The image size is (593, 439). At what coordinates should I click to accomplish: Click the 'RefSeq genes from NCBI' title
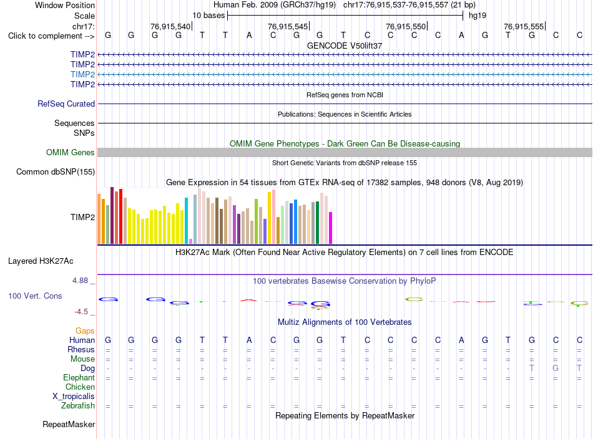click(x=345, y=95)
